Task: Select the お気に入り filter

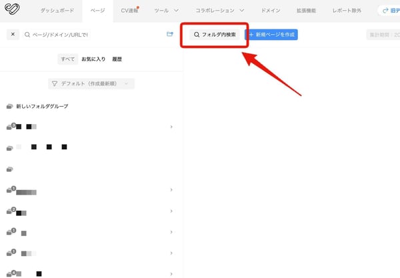Action: (x=93, y=59)
